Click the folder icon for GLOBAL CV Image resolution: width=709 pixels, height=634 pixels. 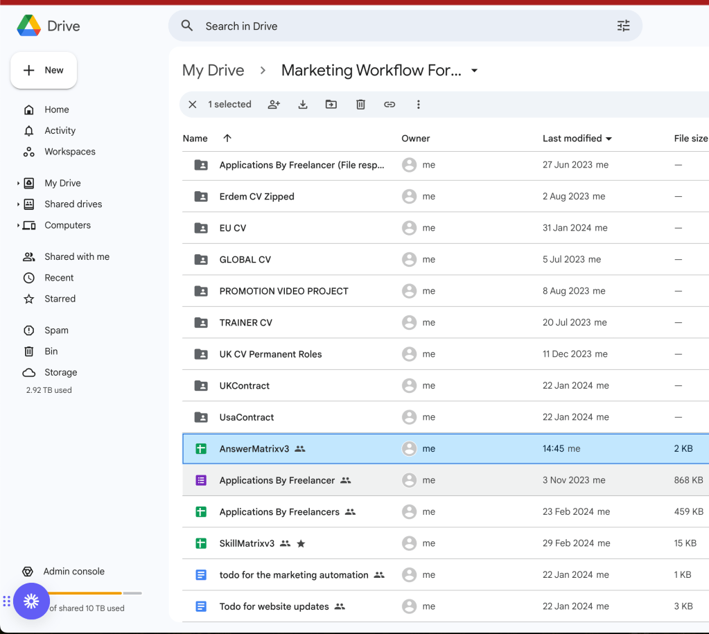pos(201,260)
